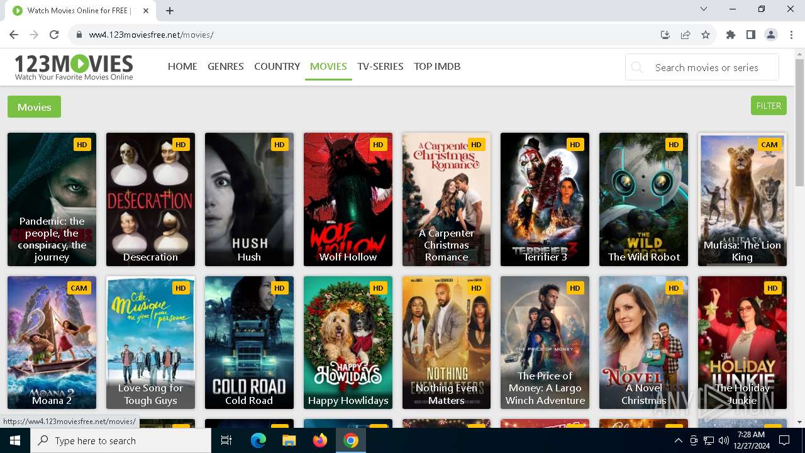The image size is (805, 453).
Task: Click the page scrollbar up arrow
Action: (799, 54)
